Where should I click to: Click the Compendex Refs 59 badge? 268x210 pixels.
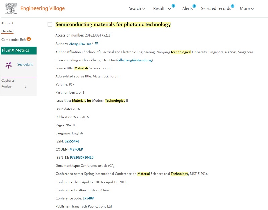[x=29, y=39]
